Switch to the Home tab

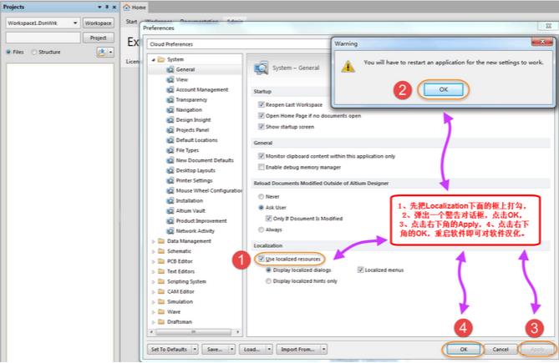[135, 8]
